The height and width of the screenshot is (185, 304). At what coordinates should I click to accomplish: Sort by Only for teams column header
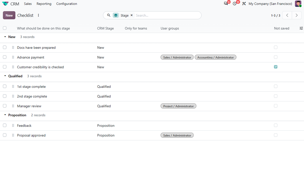coord(136,28)
